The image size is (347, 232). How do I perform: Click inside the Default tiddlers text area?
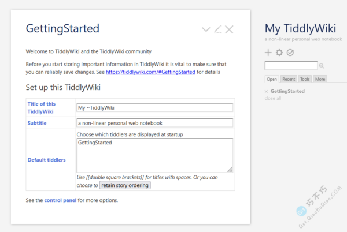click(x=154, y=155)
